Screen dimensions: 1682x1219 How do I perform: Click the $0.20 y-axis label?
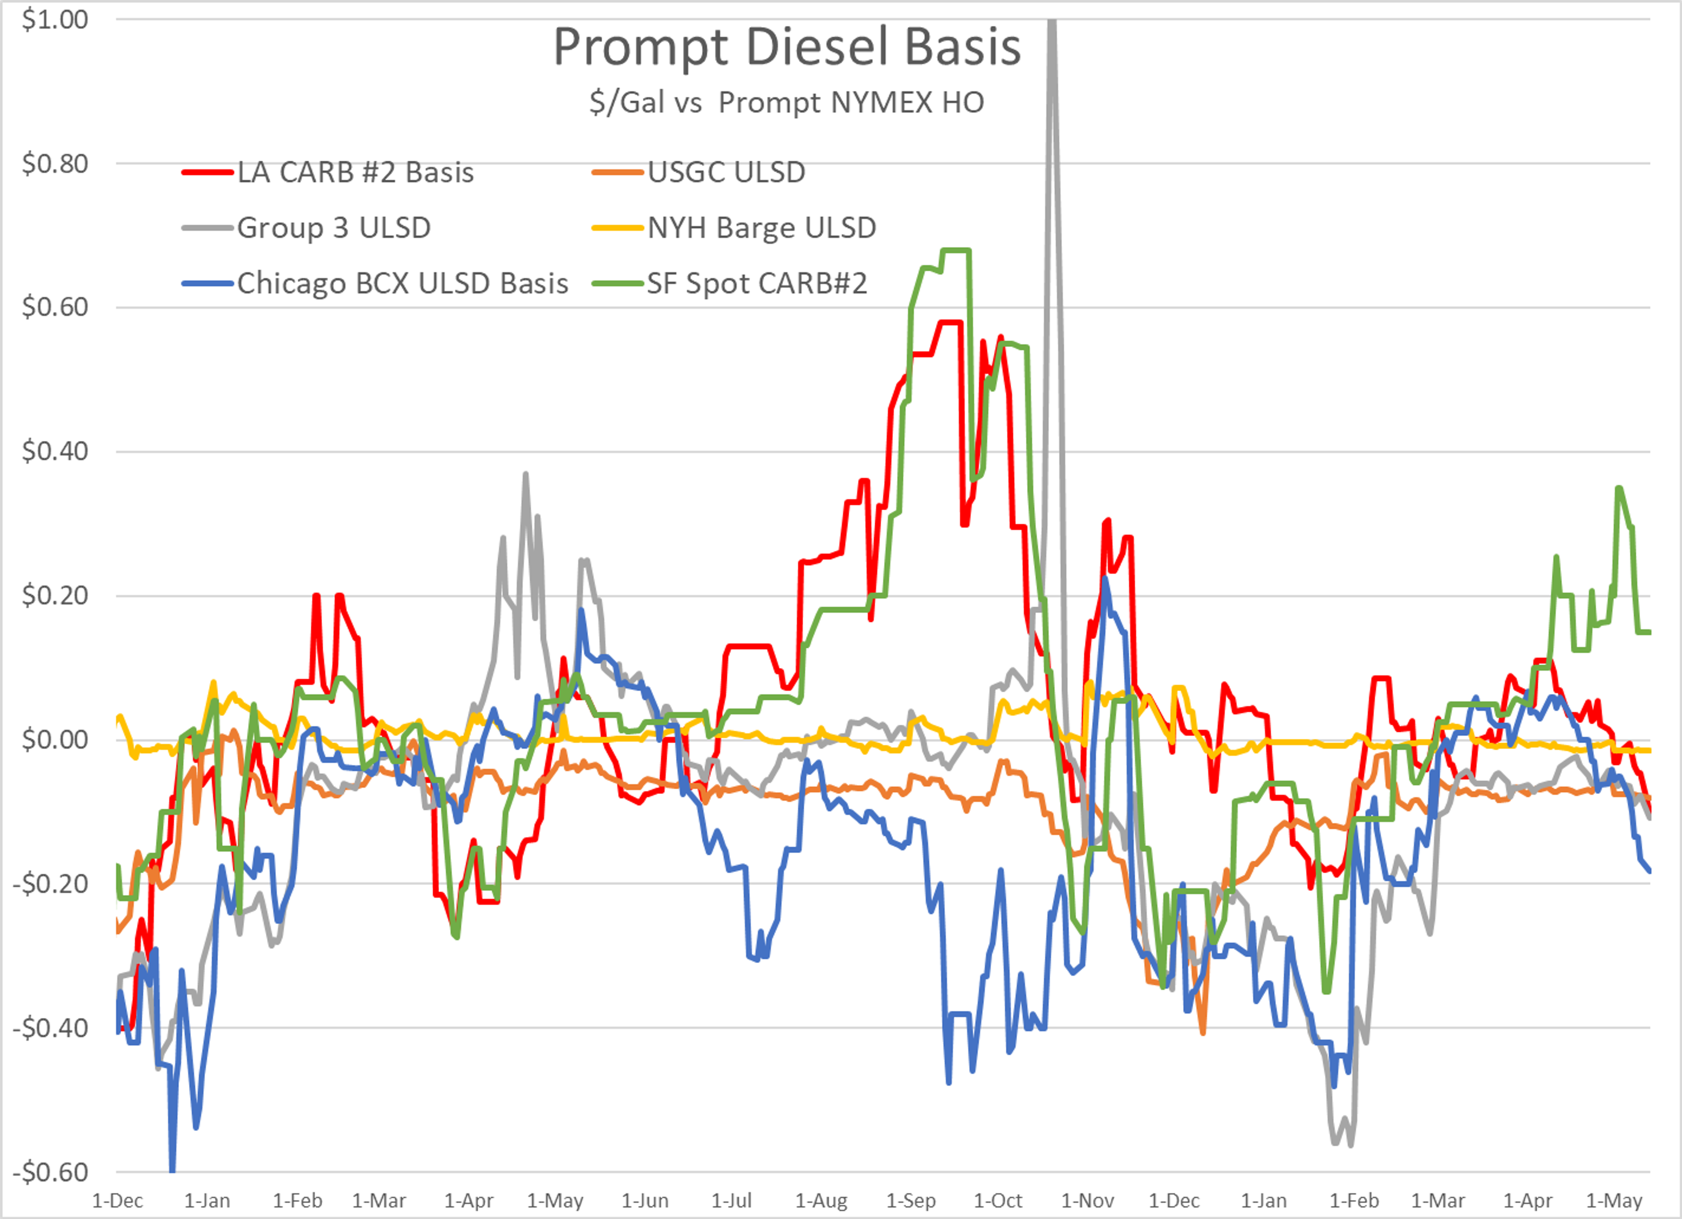(55, 595)
